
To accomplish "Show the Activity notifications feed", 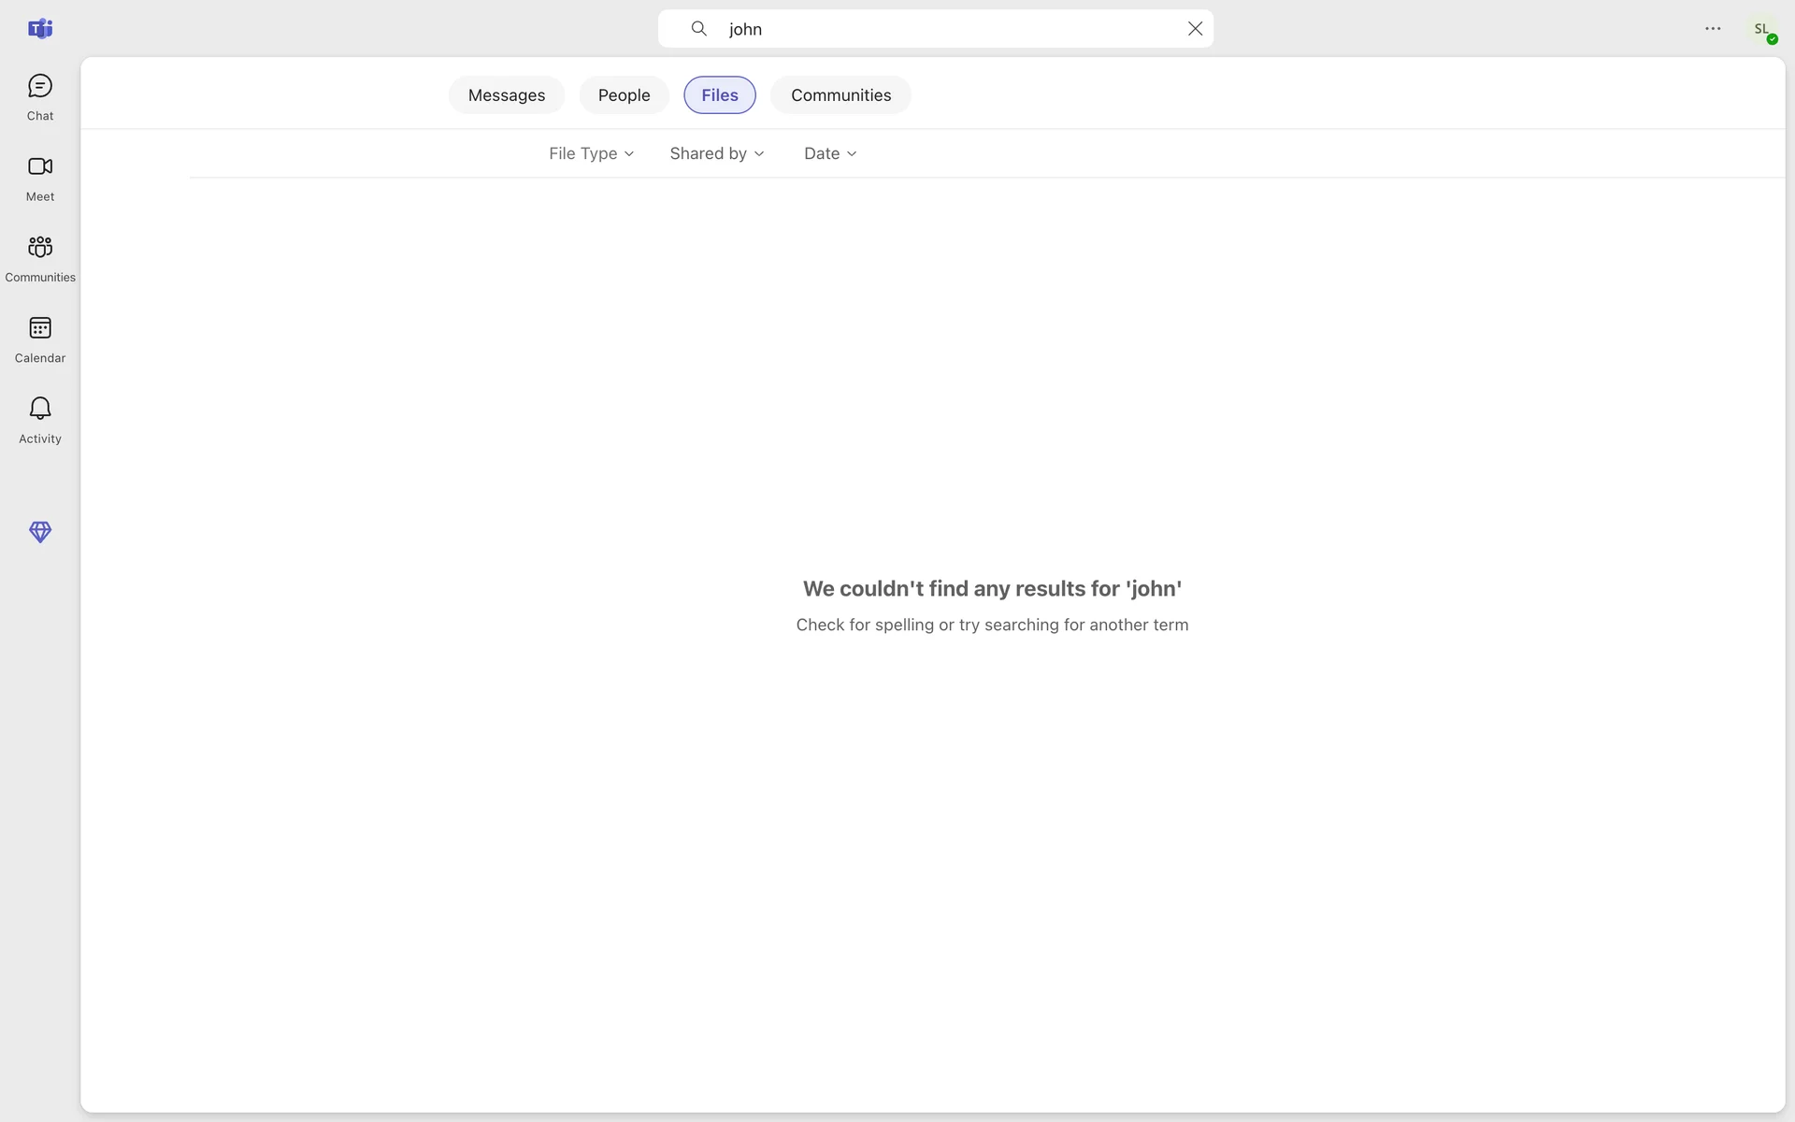I will pos(39,420).
